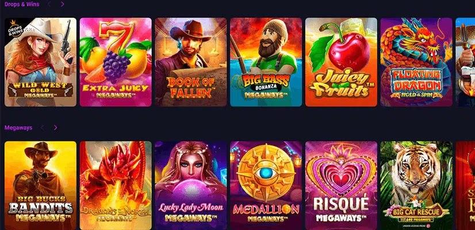Launch Big Cat Rescue Megaways tiger tile
Image resolution: width=475 pixels, height=230 pixels.
click(416, 186)
